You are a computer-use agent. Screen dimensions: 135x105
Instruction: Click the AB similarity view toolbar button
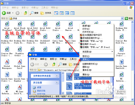pos(67,13)
